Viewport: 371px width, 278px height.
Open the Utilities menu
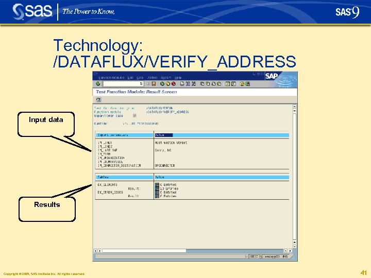pos(152,78)
